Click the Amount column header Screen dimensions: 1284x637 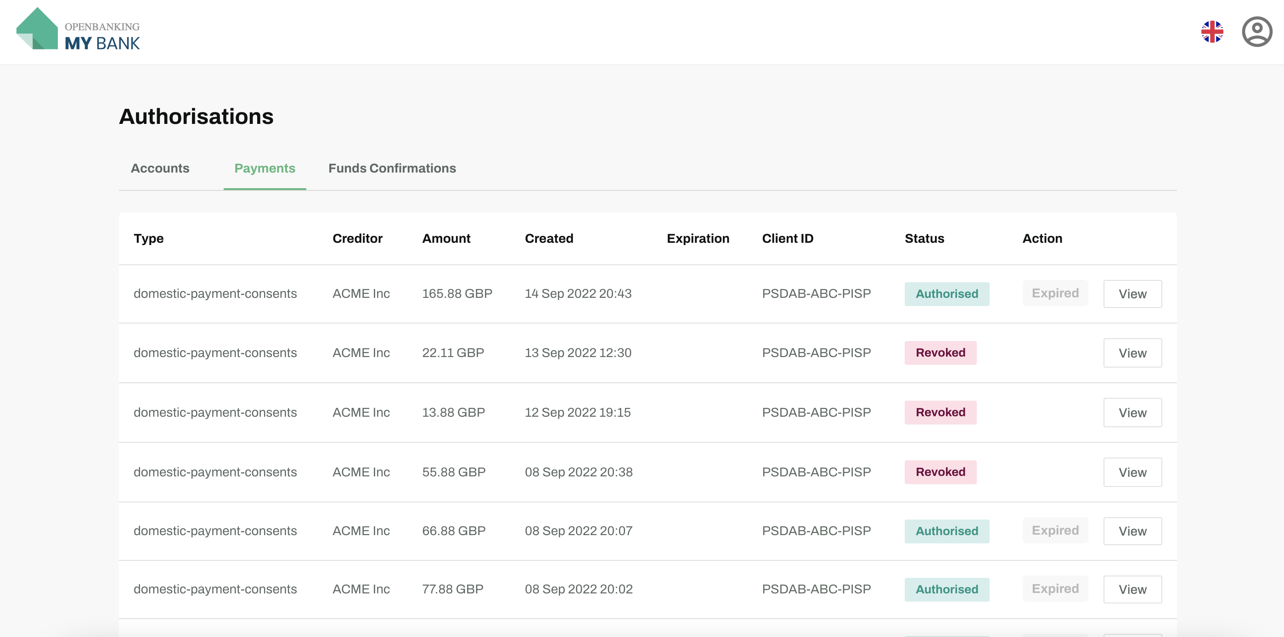[446, 239]
